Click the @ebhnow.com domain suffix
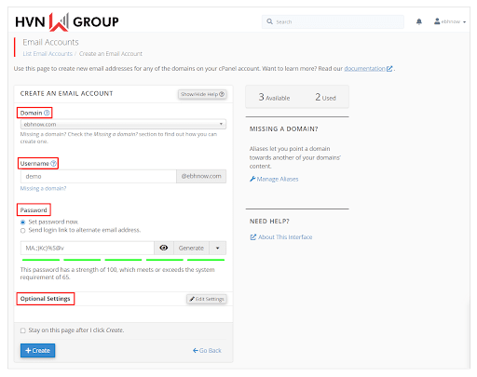This screenshot has width=477, height=377. pos(201,176)
